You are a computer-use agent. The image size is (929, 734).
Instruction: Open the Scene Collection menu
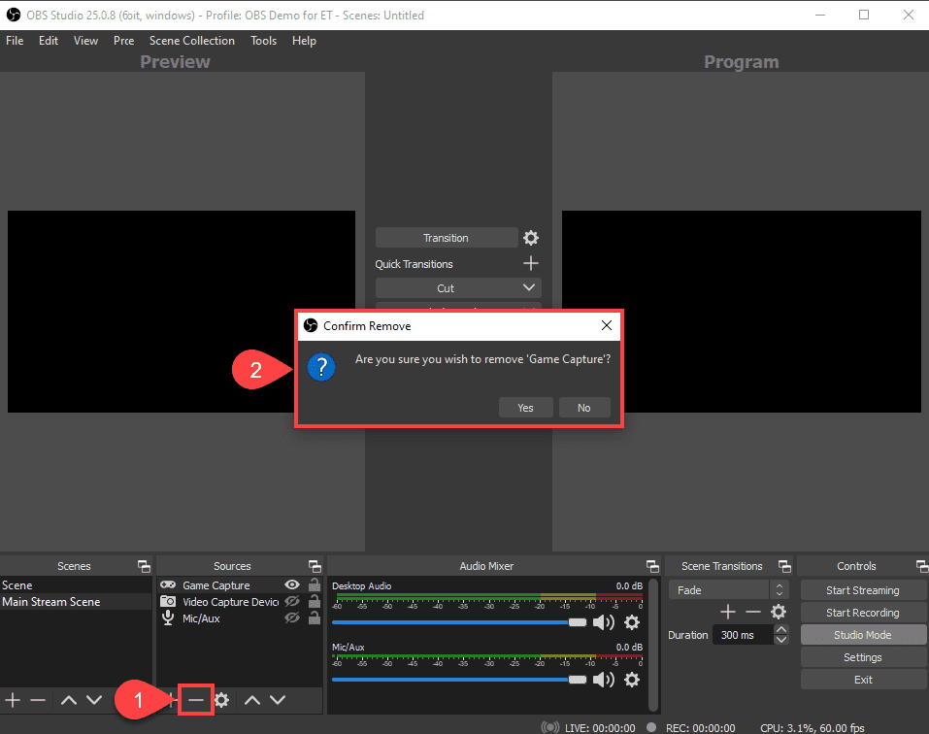tap(191, 40)
